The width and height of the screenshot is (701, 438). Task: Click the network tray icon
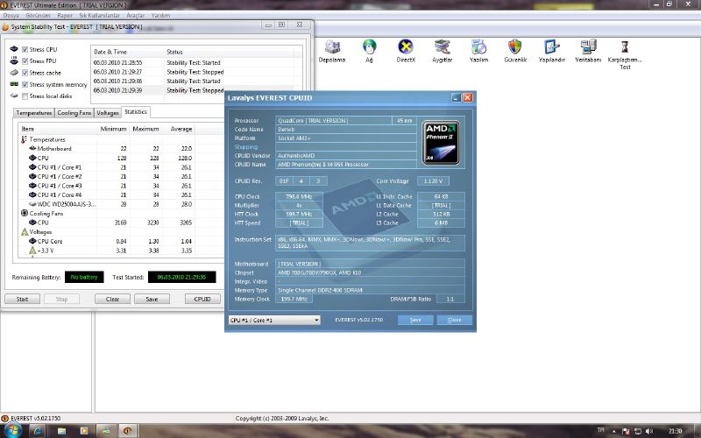(638, 431)
